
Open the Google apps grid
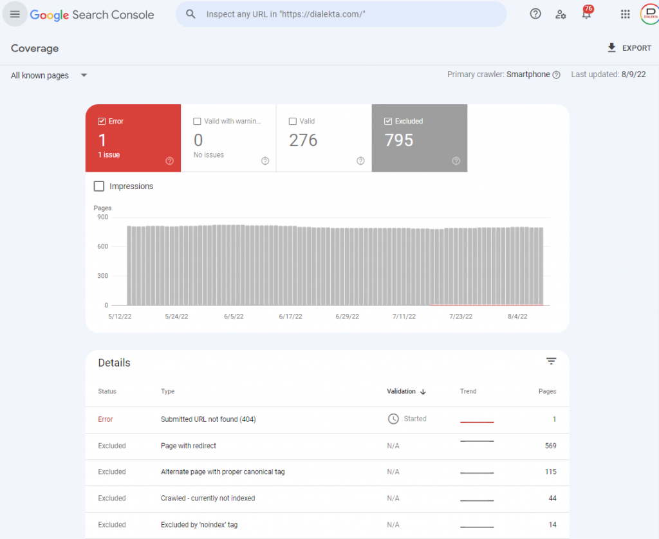point(625,14)
